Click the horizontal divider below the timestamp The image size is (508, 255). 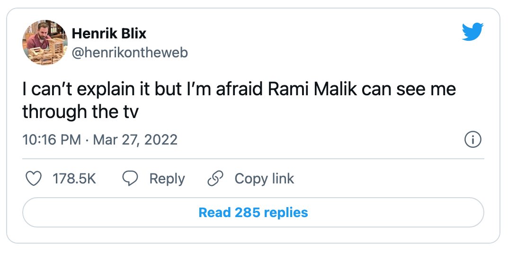click(253, 159)
